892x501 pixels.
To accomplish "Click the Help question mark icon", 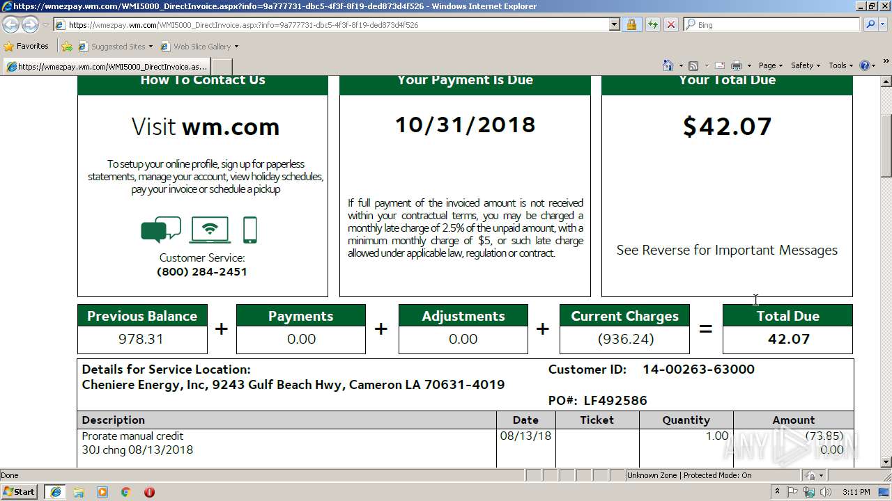I will tap(865, 65).
